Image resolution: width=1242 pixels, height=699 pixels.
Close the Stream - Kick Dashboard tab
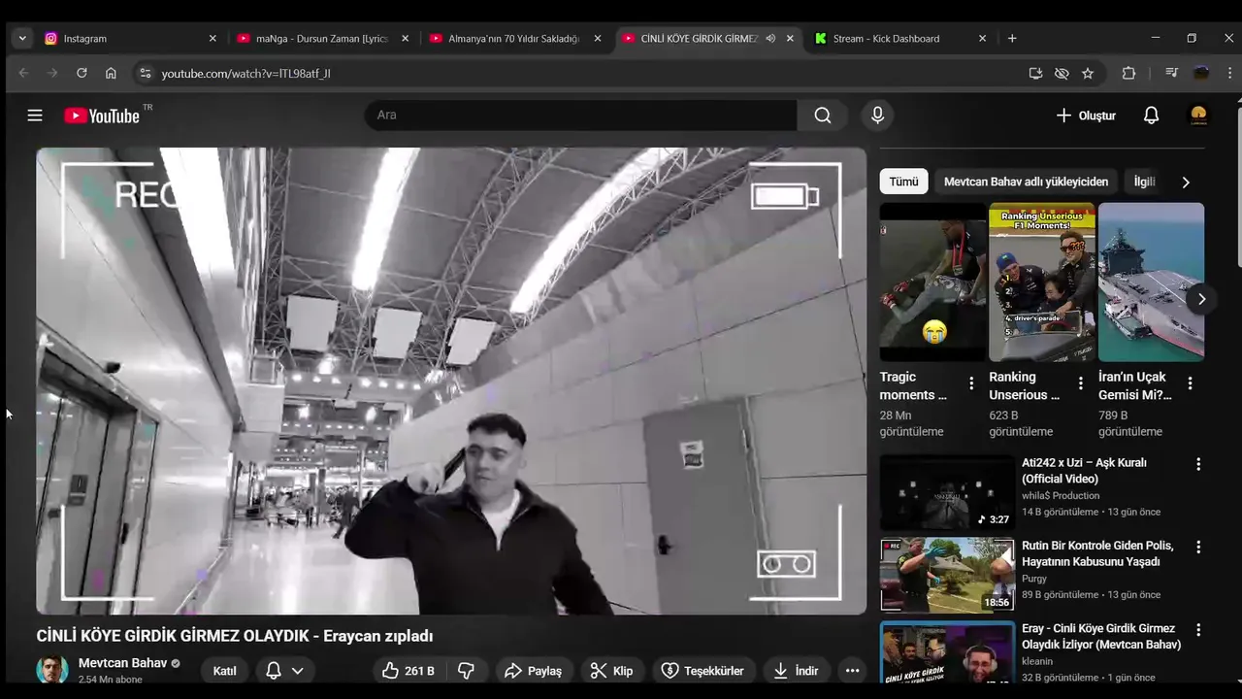click(982, 39)
